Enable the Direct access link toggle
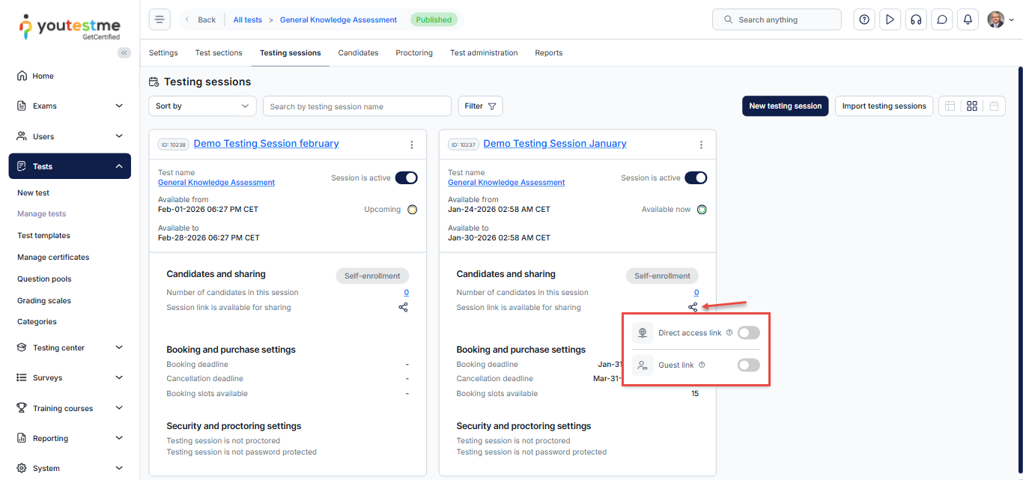The width and height of the screenshot is (1023, 480). 748,332
